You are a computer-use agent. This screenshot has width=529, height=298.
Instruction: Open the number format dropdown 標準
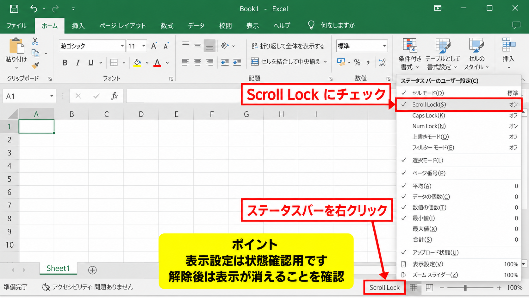pyautogui.click(x=384, y=46)
